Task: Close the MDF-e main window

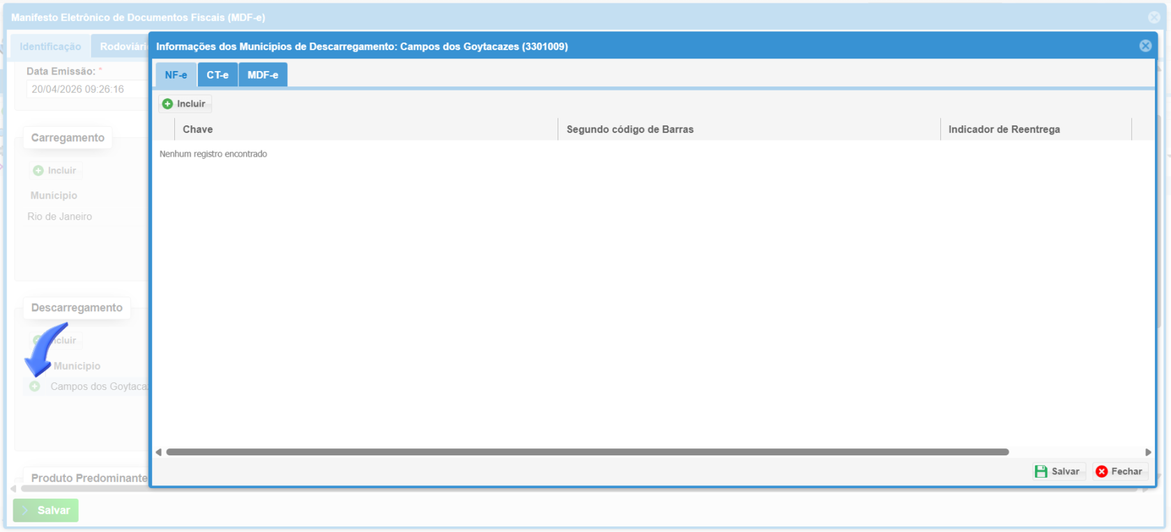Action: coord(1154,17)
